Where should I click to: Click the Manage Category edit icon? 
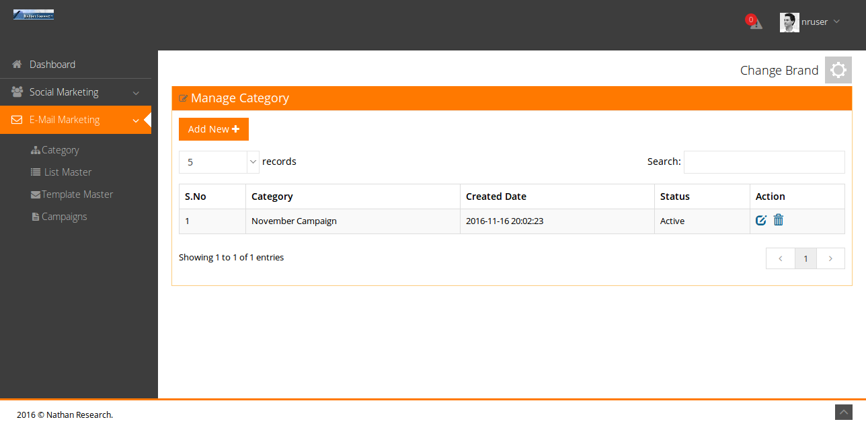pos(183,99)
